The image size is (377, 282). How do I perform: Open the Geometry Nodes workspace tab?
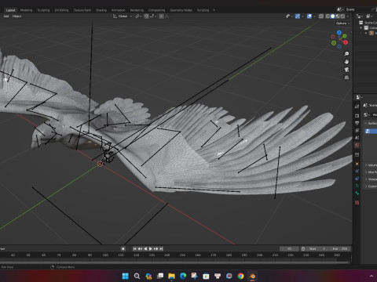point(181,10)
